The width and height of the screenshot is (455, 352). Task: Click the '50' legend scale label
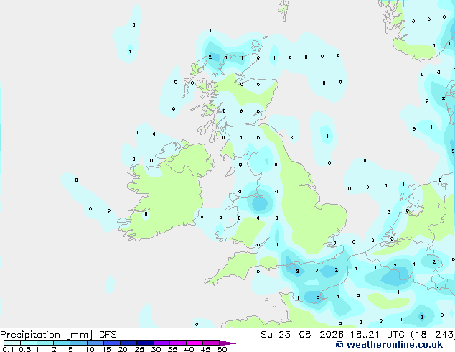click(x=222, y=349)
